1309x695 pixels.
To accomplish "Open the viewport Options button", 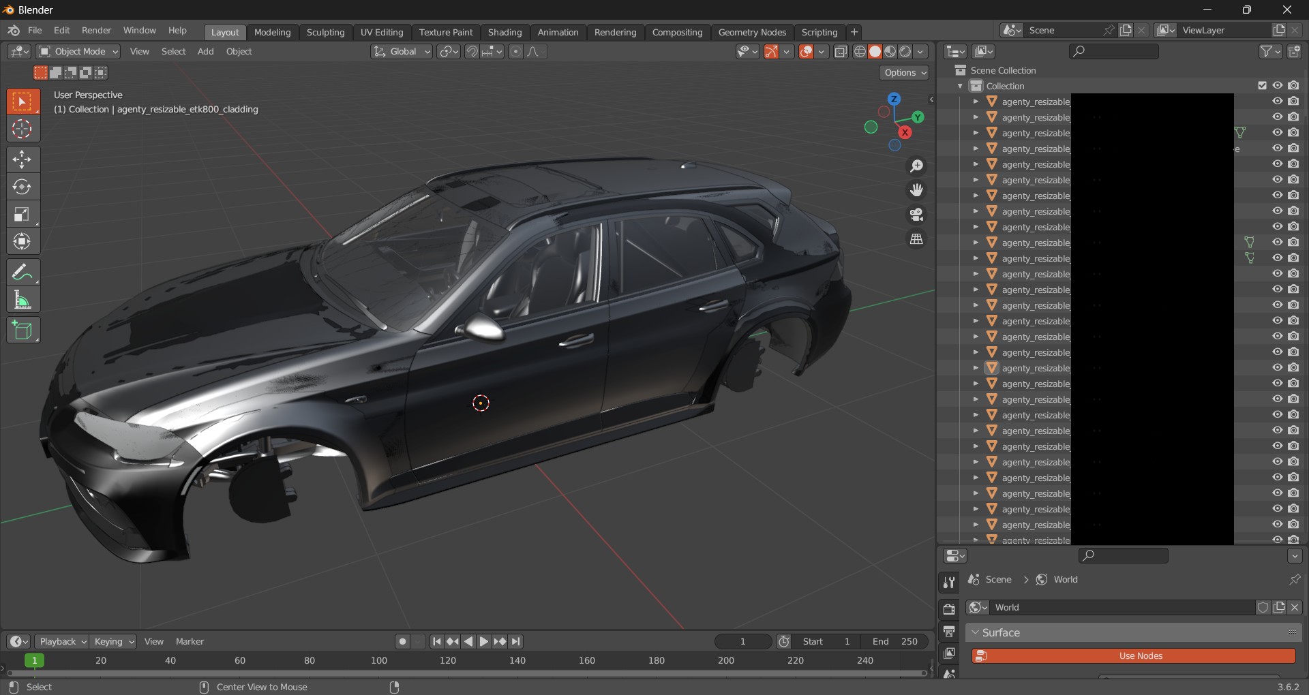I will coord(905,73).
